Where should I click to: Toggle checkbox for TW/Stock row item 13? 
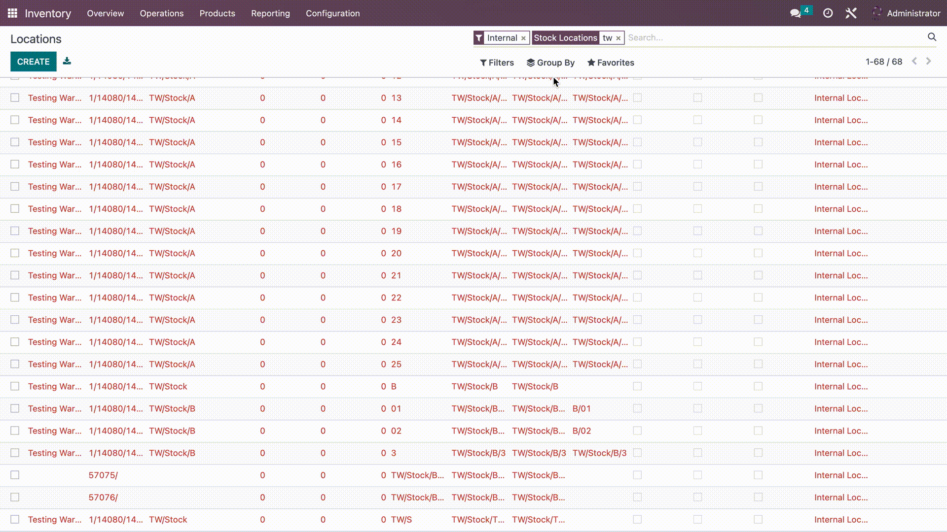(x=15, y=98)
